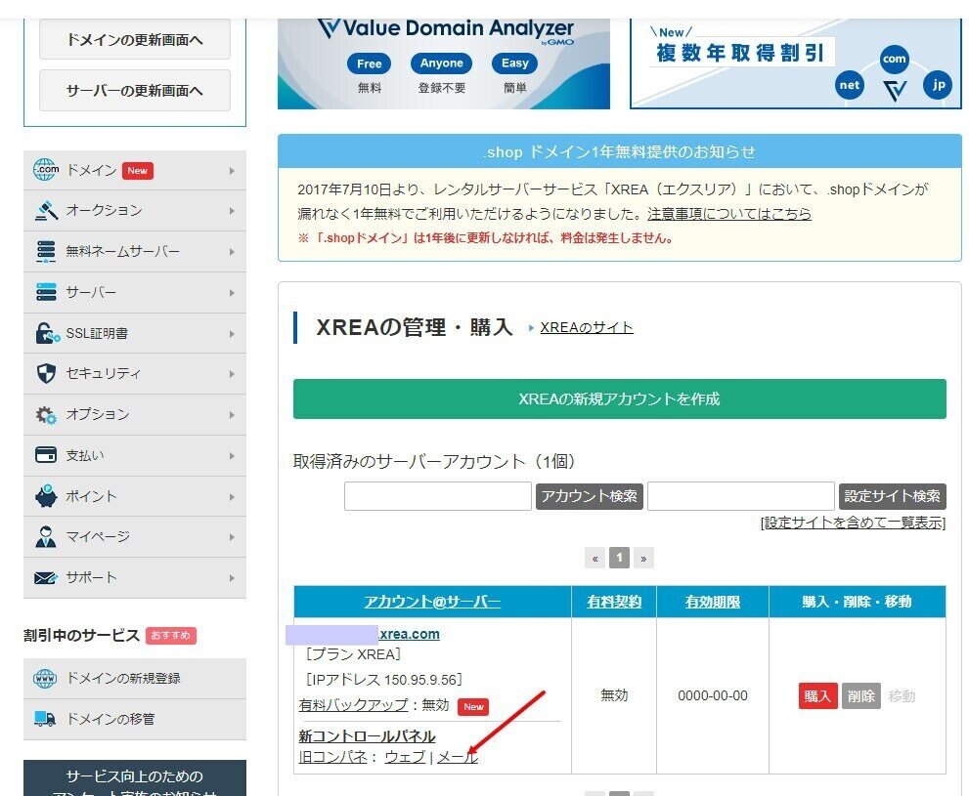Open the サポート sidebar menu item
Image resolution: width=969 pixels, height=796 pixels.
point(135,577)
